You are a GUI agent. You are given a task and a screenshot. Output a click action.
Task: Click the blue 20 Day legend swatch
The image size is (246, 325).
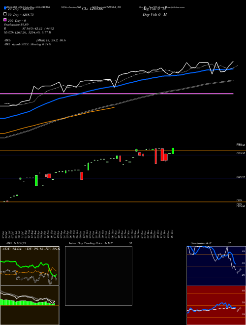(5, 8)
